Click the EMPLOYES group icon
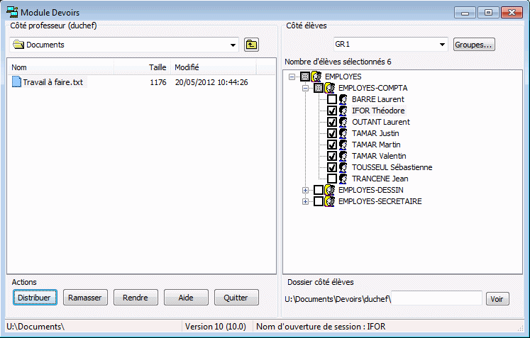 coord(316,77)
